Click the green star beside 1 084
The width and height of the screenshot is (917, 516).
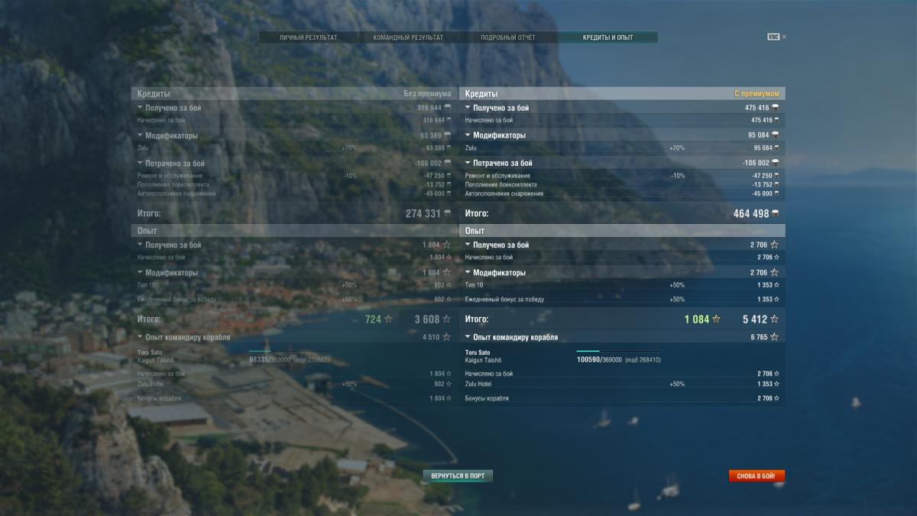coord(716,320)
